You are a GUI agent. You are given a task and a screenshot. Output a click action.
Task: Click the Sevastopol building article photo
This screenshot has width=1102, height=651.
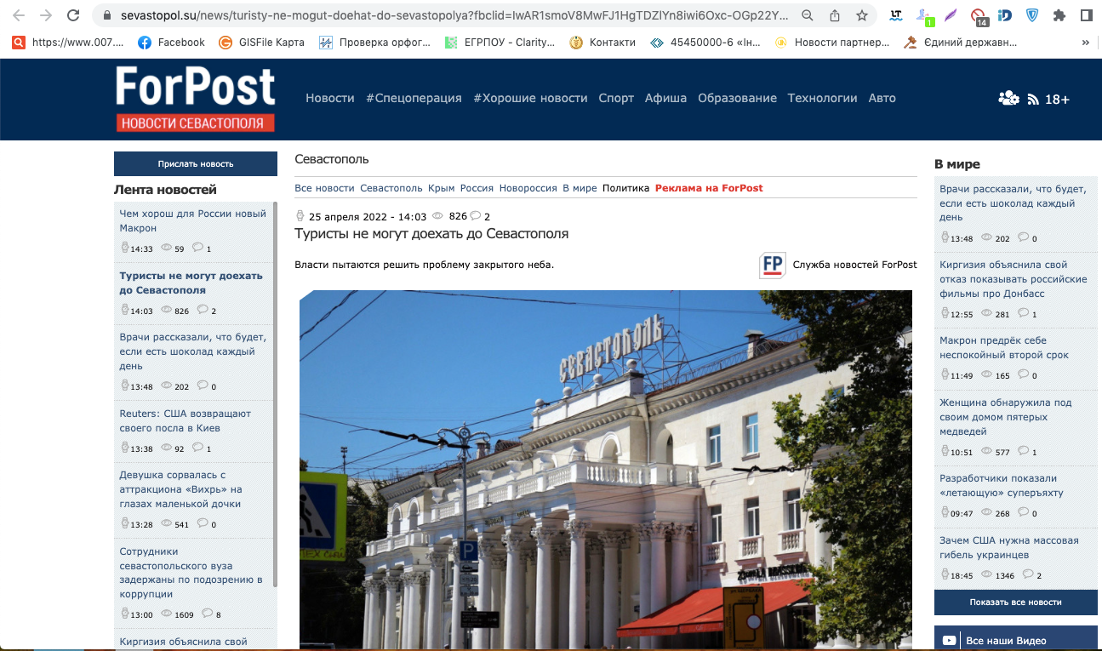pyautogui.click(x=605, y=470)
